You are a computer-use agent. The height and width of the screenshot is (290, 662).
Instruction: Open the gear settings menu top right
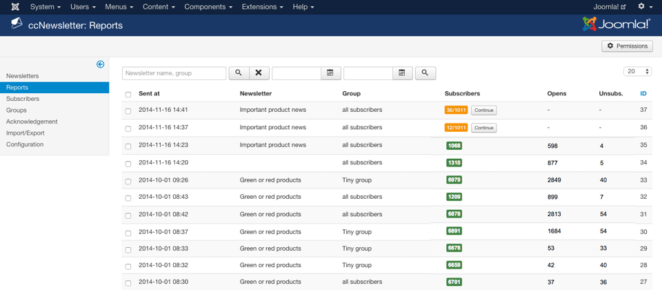pyautogui.click(x=644, y=7)
